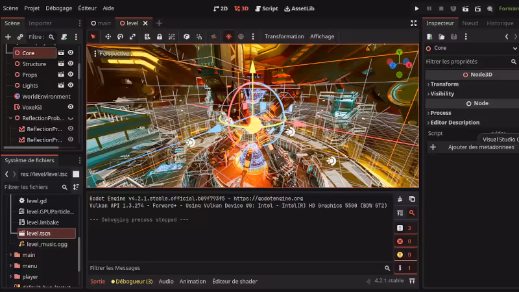519x292 pixels.
Task: Collapse the ReflectionProbes node tree
Action: point(10,118)
